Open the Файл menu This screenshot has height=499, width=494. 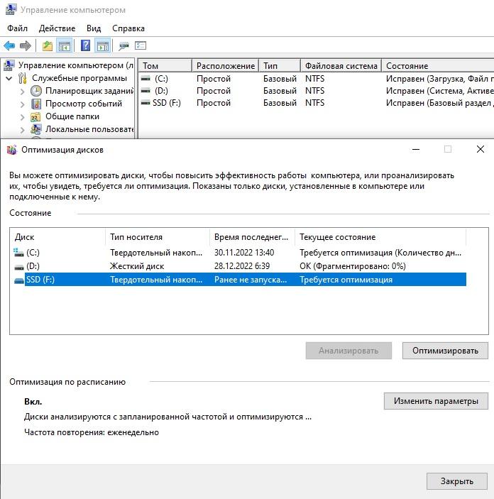[18, 28]
